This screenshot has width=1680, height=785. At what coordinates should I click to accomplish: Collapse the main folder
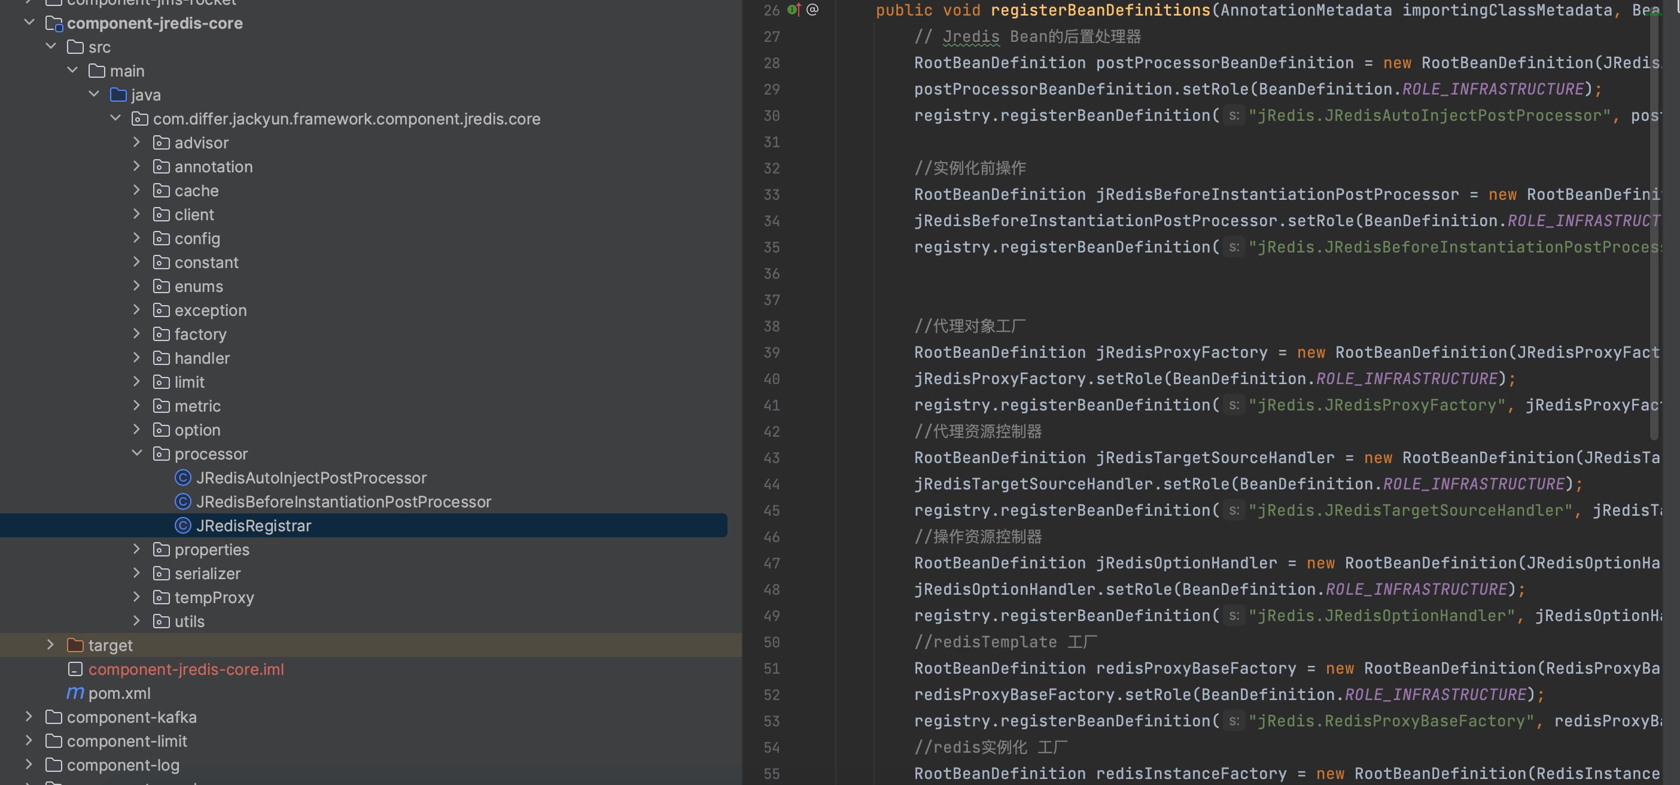coord(72,71)
